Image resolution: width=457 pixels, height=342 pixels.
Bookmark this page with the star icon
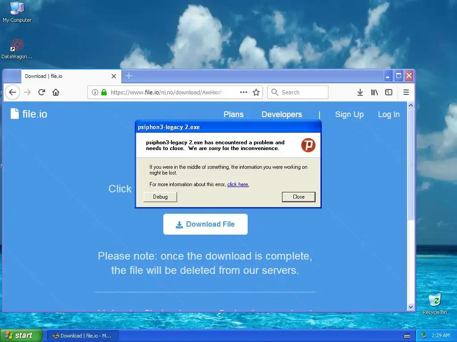256,92
